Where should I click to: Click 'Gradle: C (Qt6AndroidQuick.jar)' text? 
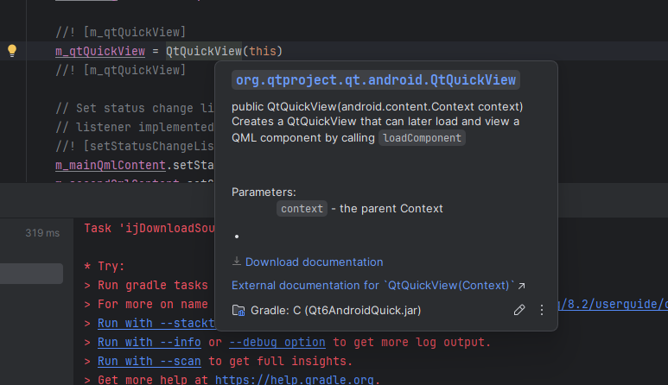[335, 311]
